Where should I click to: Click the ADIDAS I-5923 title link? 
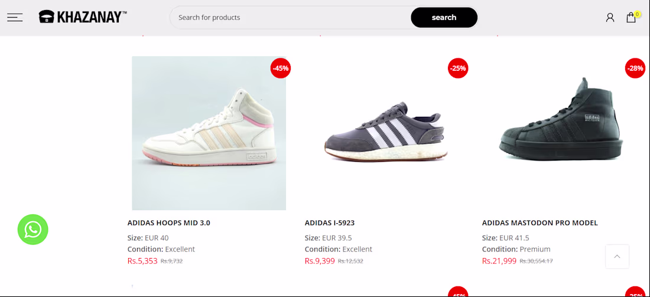[330, 223]
